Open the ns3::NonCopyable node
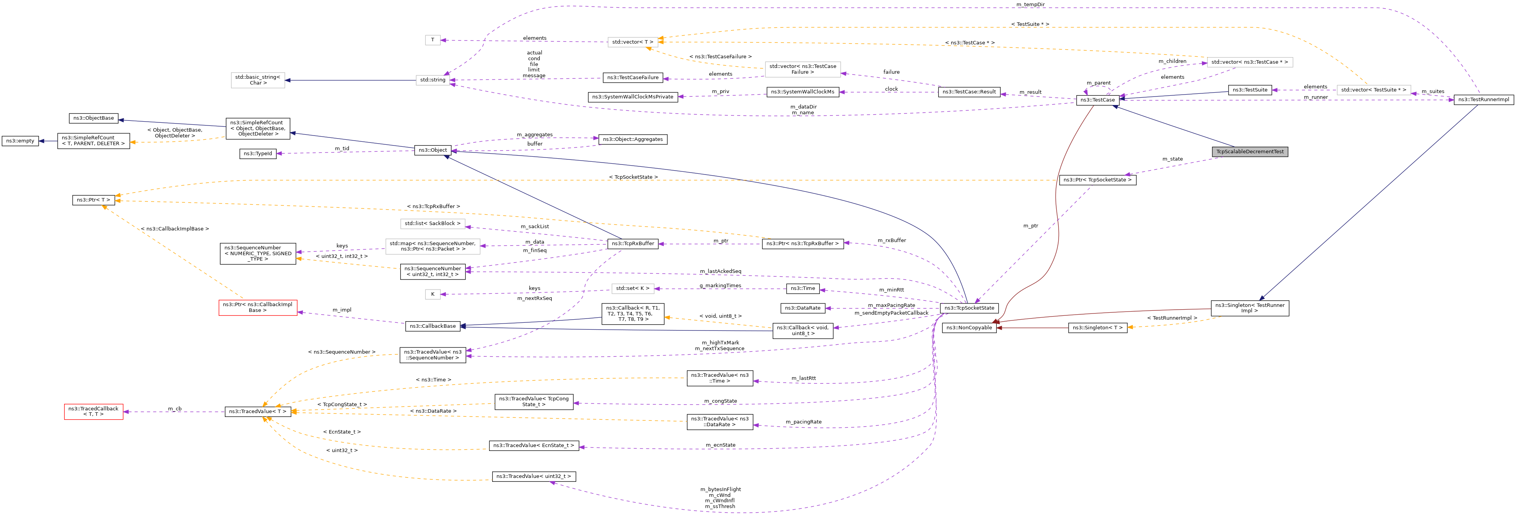The image size is (1516, 515). click(969, 328)
